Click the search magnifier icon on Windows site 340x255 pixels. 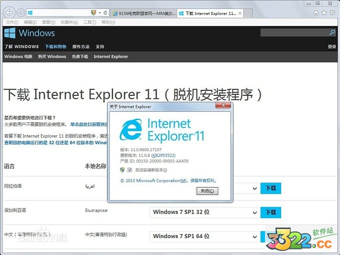332,33
